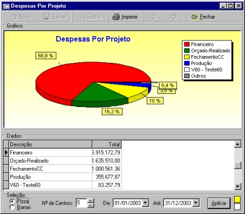
Task: Click the Novo toolbar button
Action: coord(21,17)
